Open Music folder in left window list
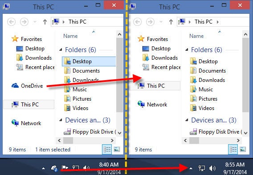The image size is (253, 175). coord(75,89)
